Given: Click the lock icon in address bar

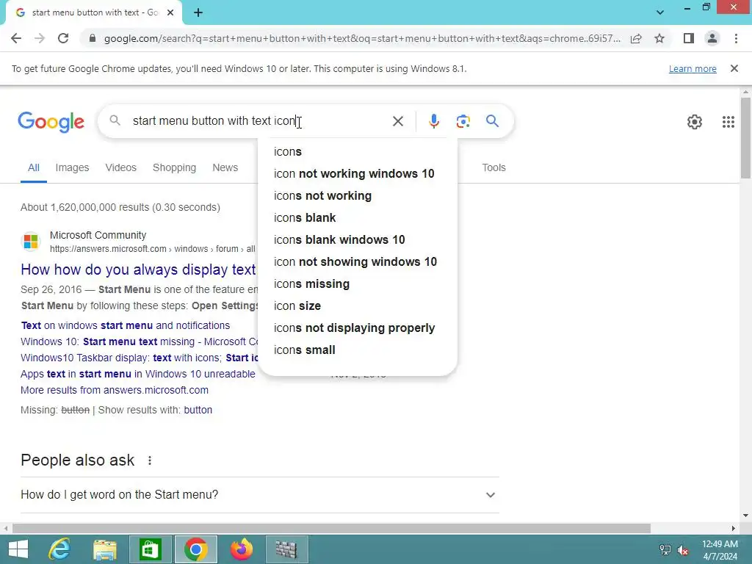Looking at the screenshot, I should tap(93, 38).
